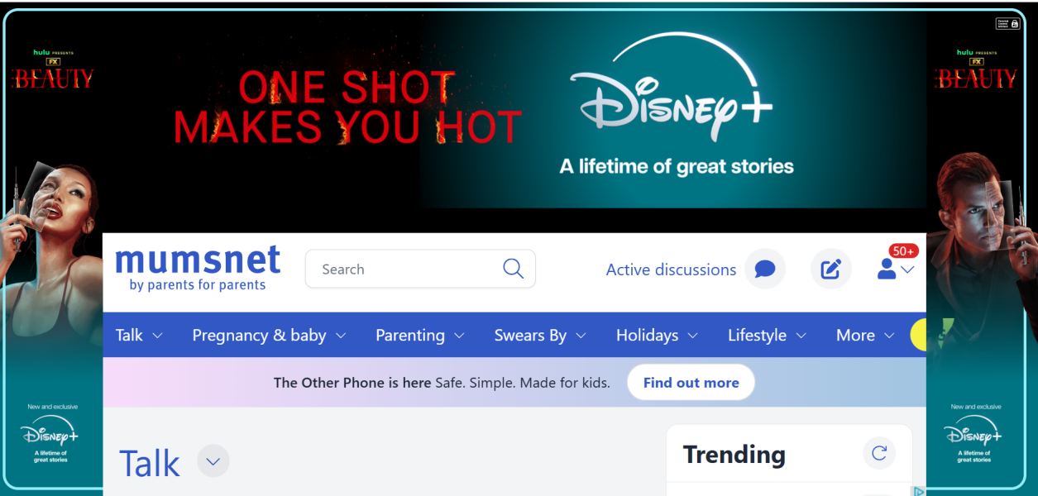Expand the account dropdown chevron

click(x=907, y=270)
